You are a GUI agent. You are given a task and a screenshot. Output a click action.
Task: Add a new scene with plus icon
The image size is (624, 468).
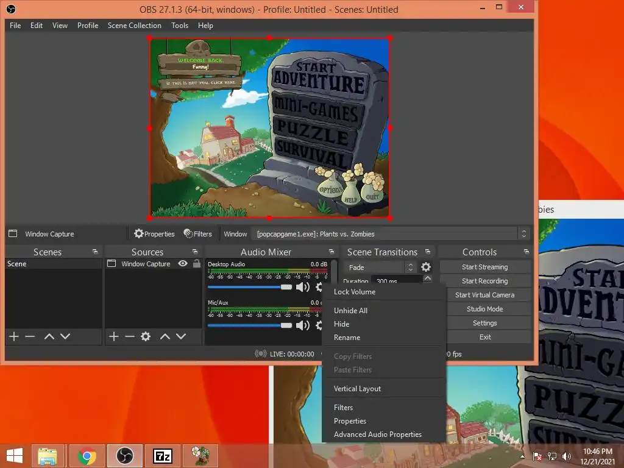click(14, 336)
